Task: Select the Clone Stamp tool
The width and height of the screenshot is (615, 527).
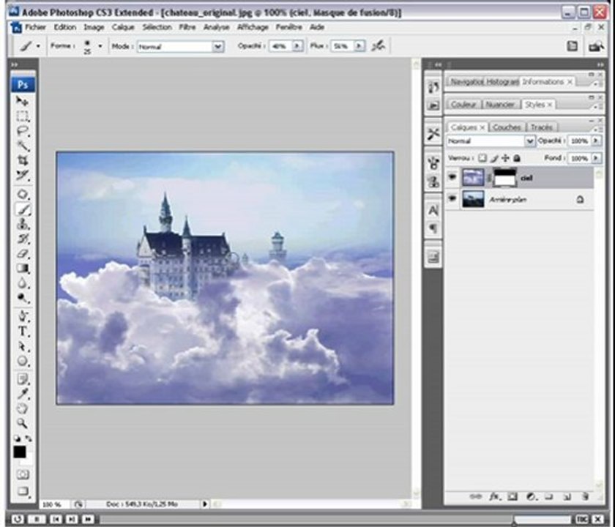Action: coord(23,224)
